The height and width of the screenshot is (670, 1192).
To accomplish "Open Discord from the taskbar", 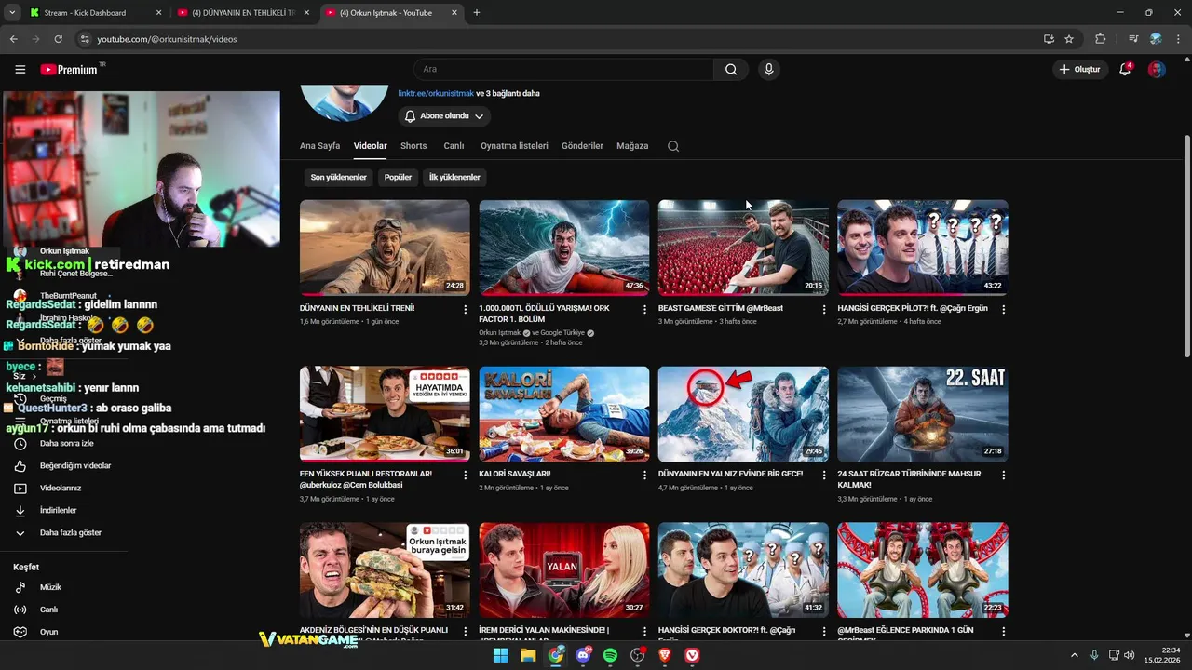I will click(583, 655).
